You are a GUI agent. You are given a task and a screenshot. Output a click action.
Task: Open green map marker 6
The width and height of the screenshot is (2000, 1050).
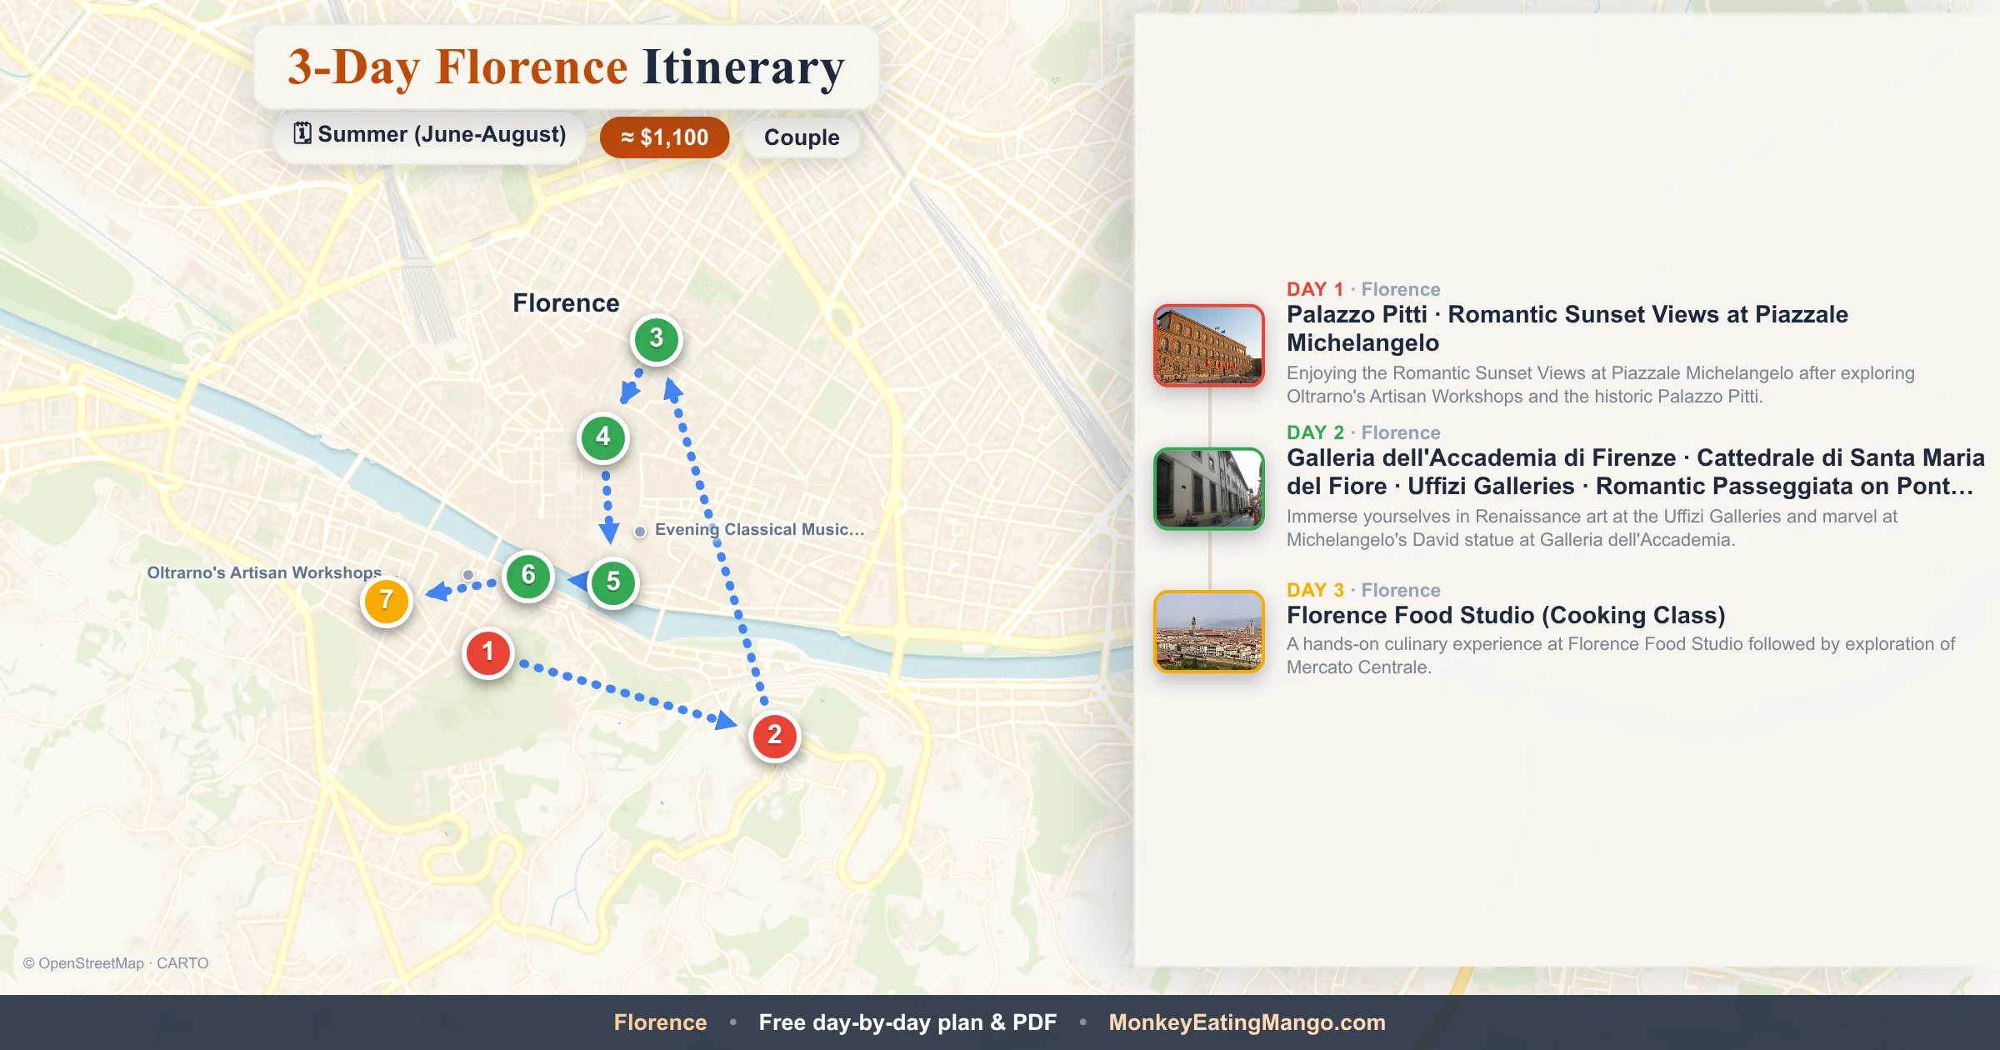tap(528, 575)
